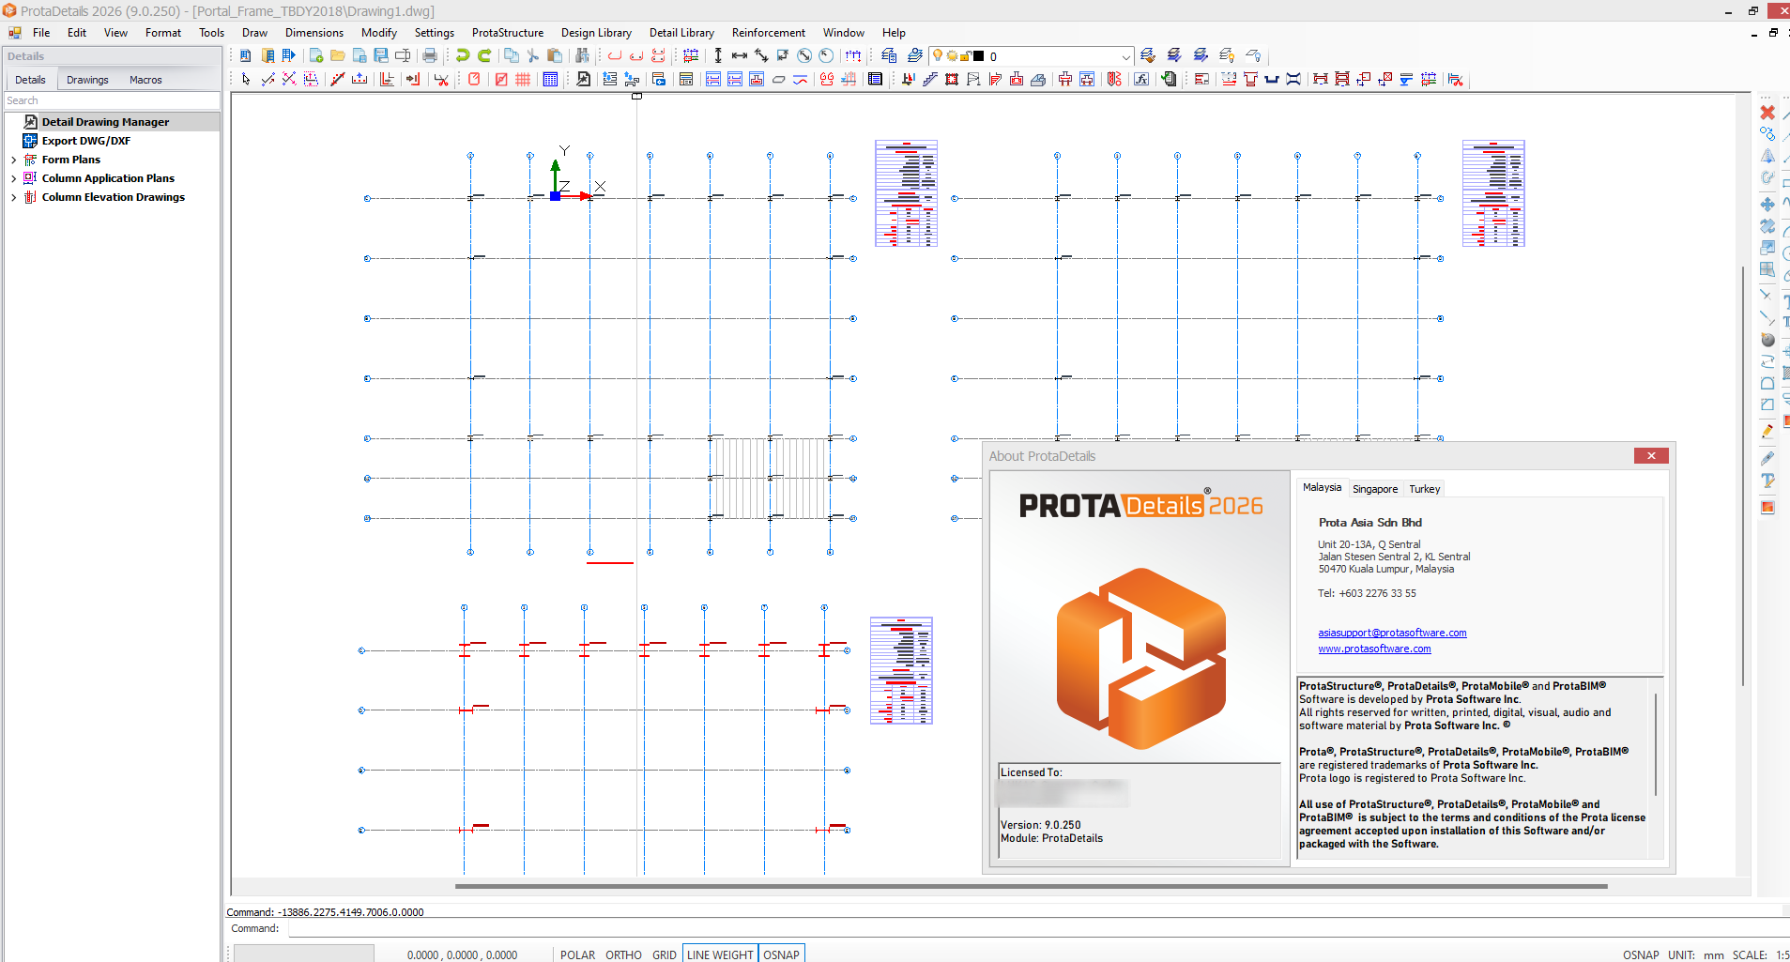The height and width of the screenshot is (962, 1790).
Task: Toggle layer 0 freeze sun icon
Action: pos(952,56)
